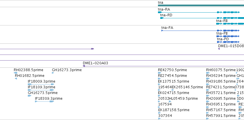The height and width of the screenshot is (120, 244).
Task: Select the tna-RB transcript exons
Action: [x=230, y=24]
